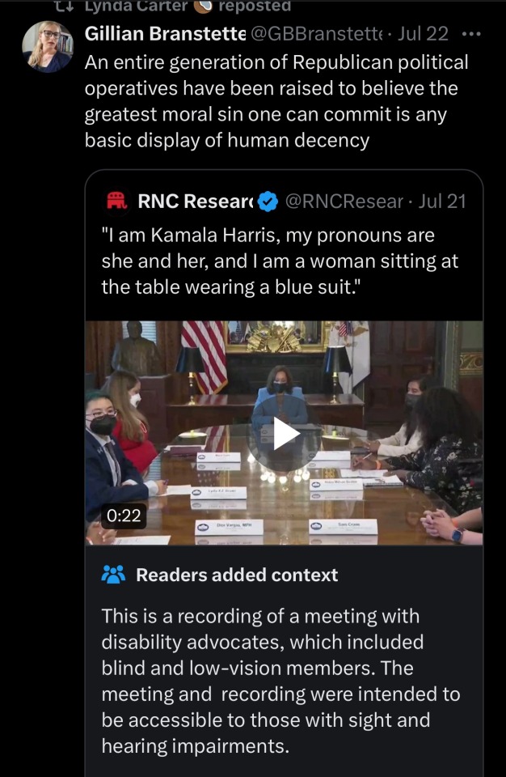Open the Jul 21 quoted post timestamp
The width and height of the screenshot is (506, 777).
pyautogui.click(x=442, y=202)
